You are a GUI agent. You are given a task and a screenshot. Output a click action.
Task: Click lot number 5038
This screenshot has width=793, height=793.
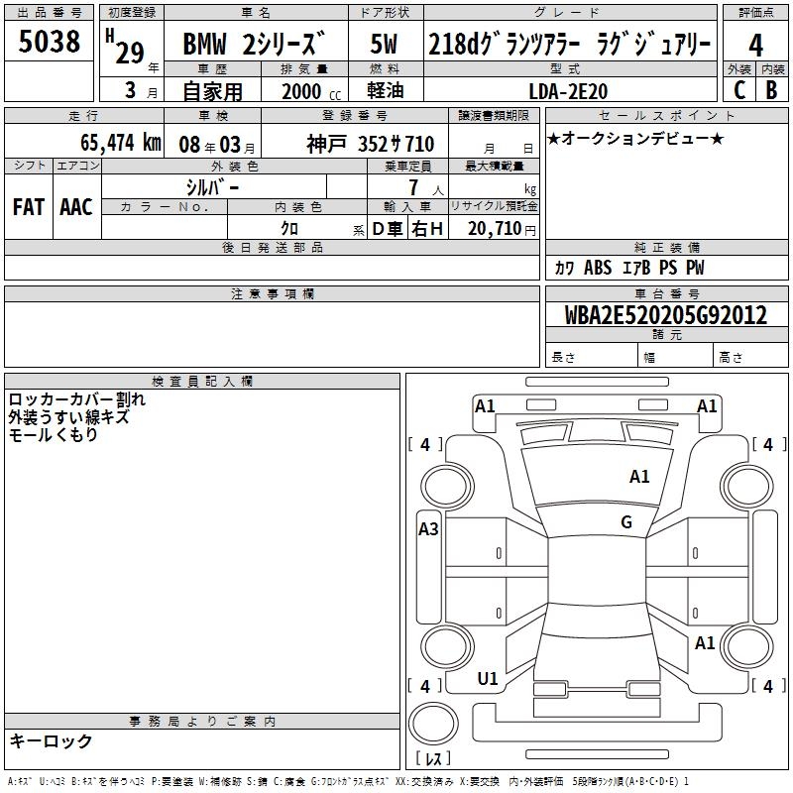coord(49,42)
